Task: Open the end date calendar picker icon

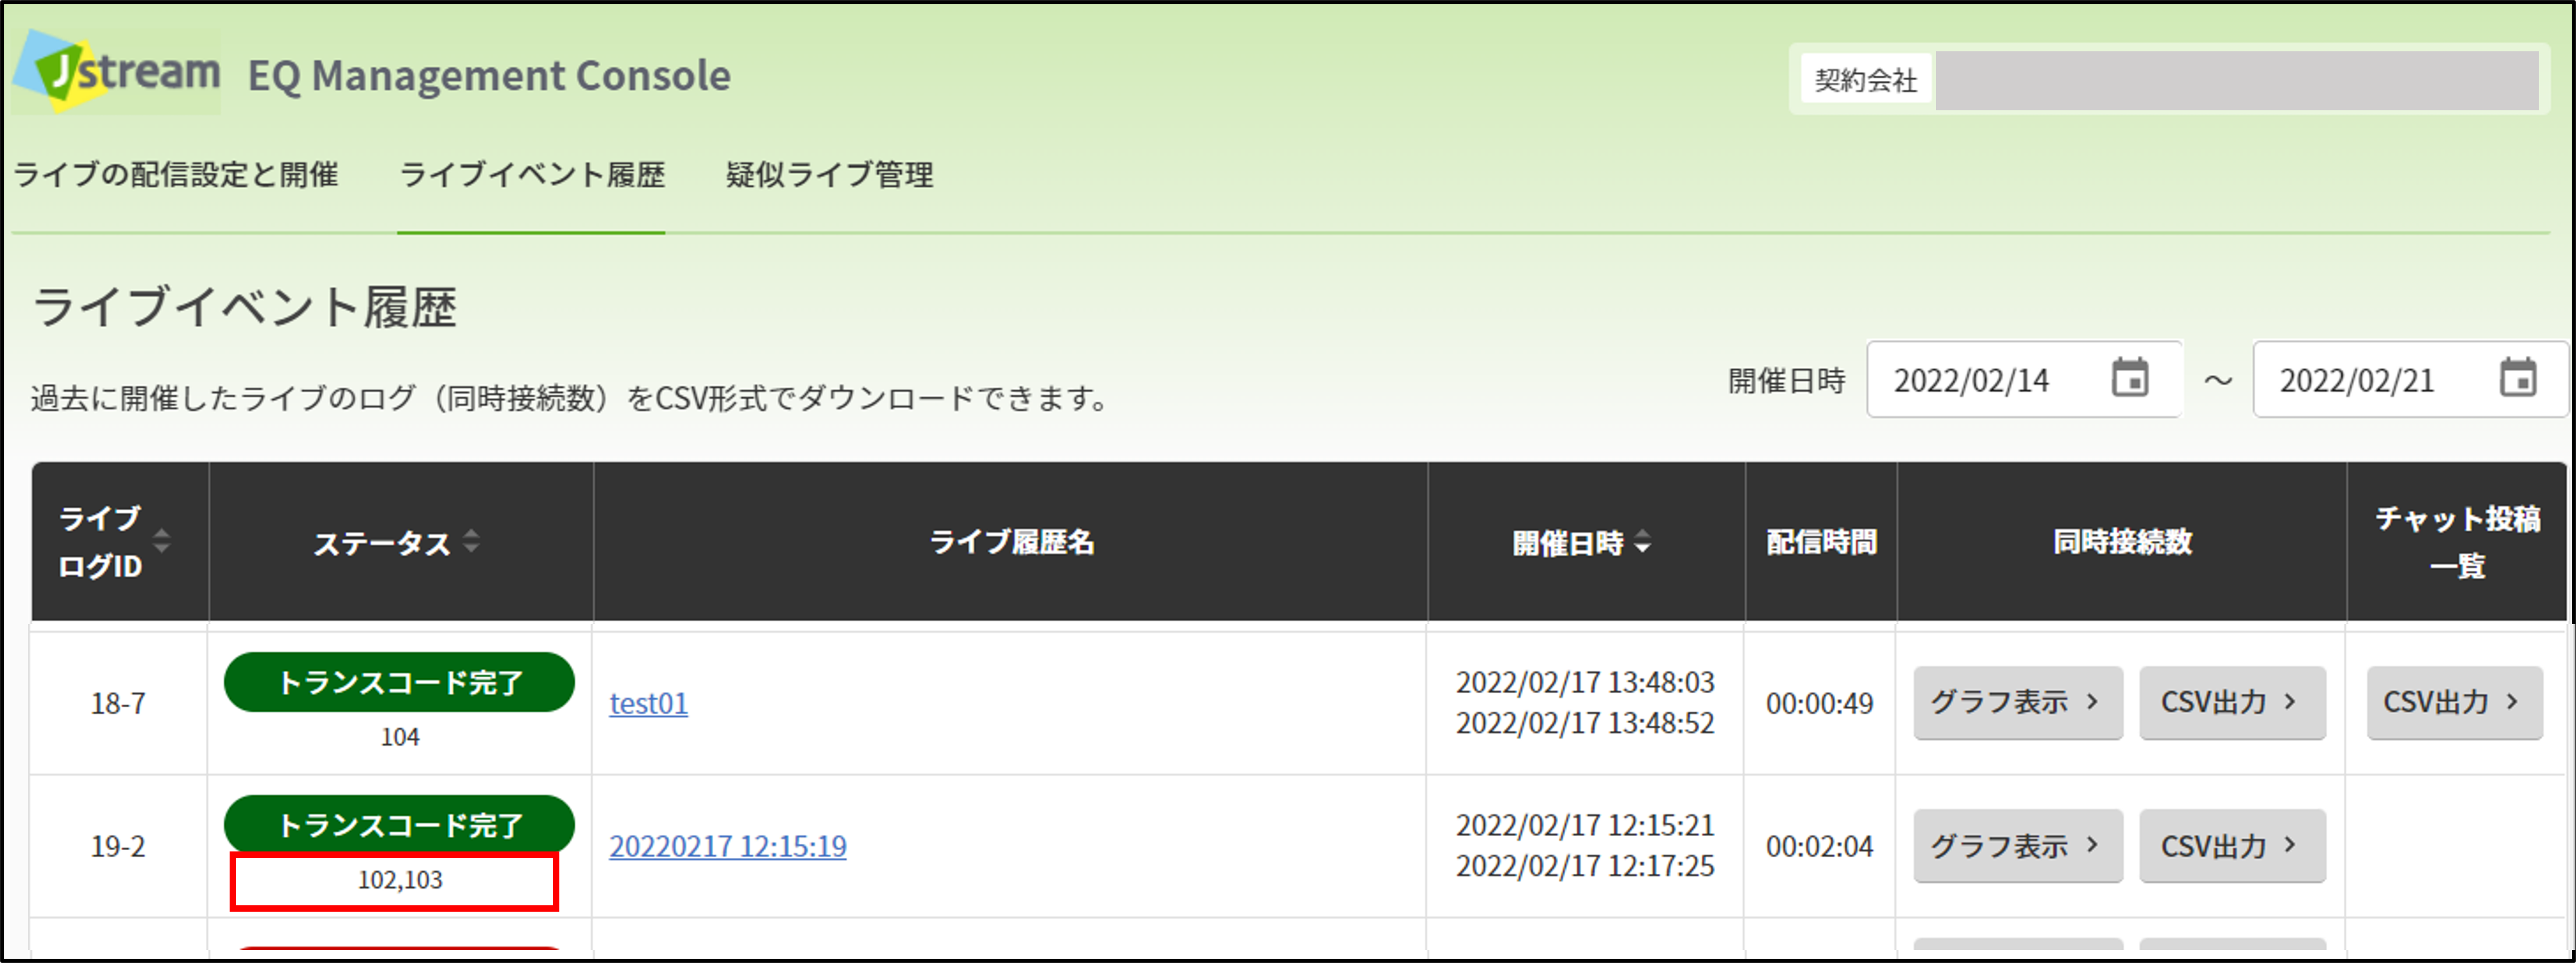Action: 2518,378
